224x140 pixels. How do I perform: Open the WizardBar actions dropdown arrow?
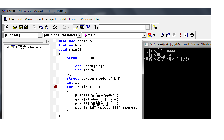click(x=154, y=35)
